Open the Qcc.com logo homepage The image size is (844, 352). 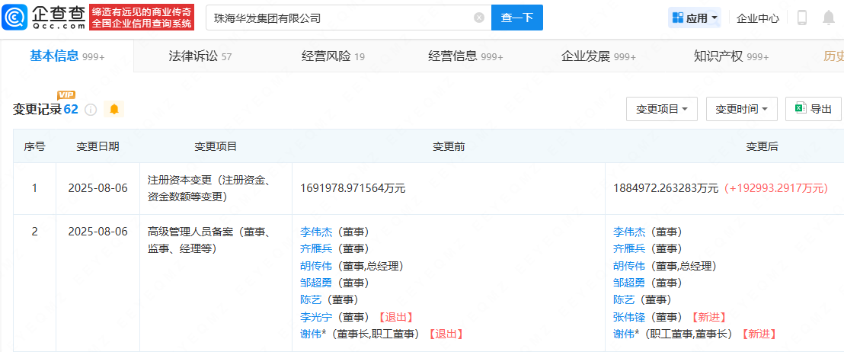[44, 18]
